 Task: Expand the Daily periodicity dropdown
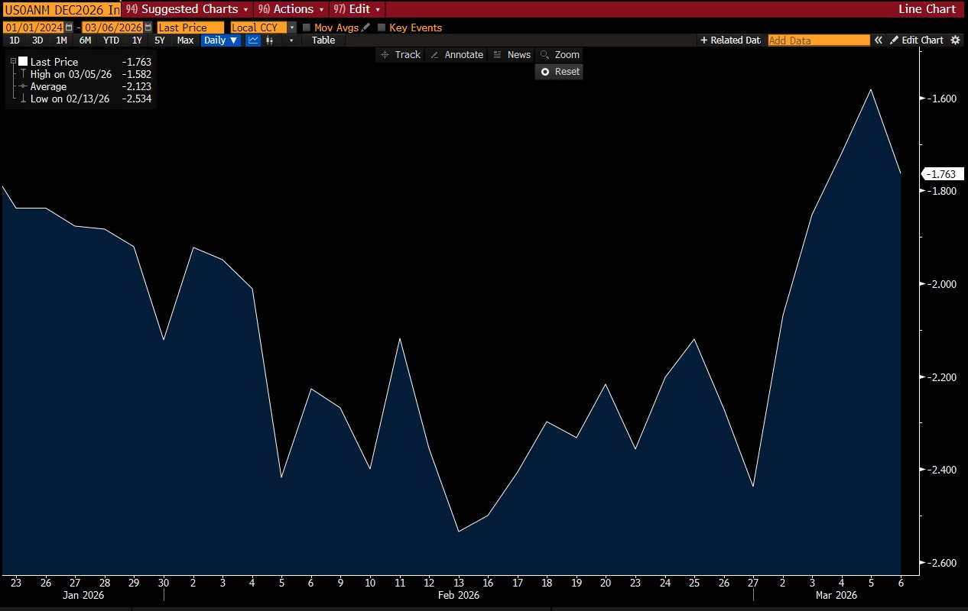click(x=220, y=40)
